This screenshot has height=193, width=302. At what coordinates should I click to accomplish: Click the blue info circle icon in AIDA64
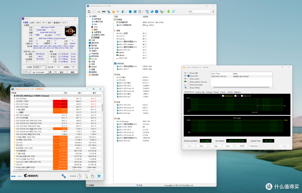point(157,11)
